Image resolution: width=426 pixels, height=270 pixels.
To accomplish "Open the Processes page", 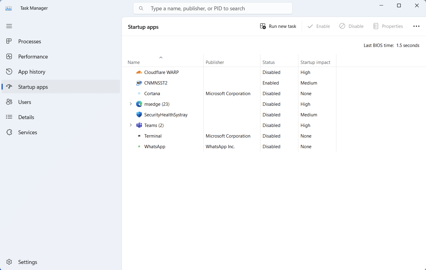I will click(29, 42).
